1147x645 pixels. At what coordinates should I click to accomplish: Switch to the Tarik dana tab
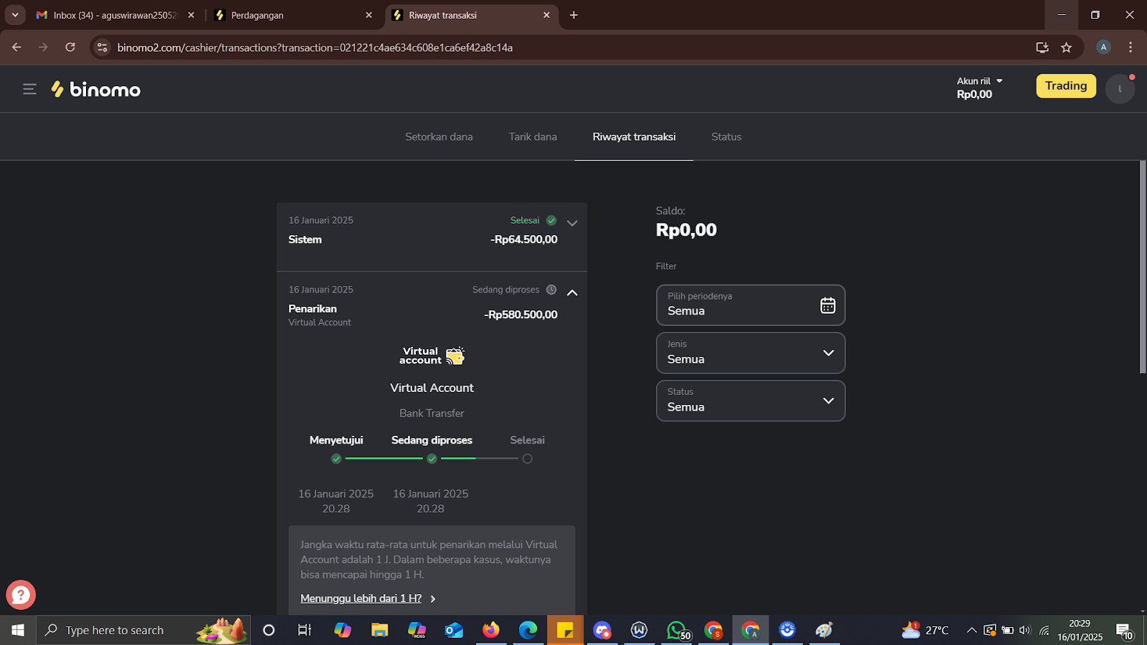click(532, 136)
